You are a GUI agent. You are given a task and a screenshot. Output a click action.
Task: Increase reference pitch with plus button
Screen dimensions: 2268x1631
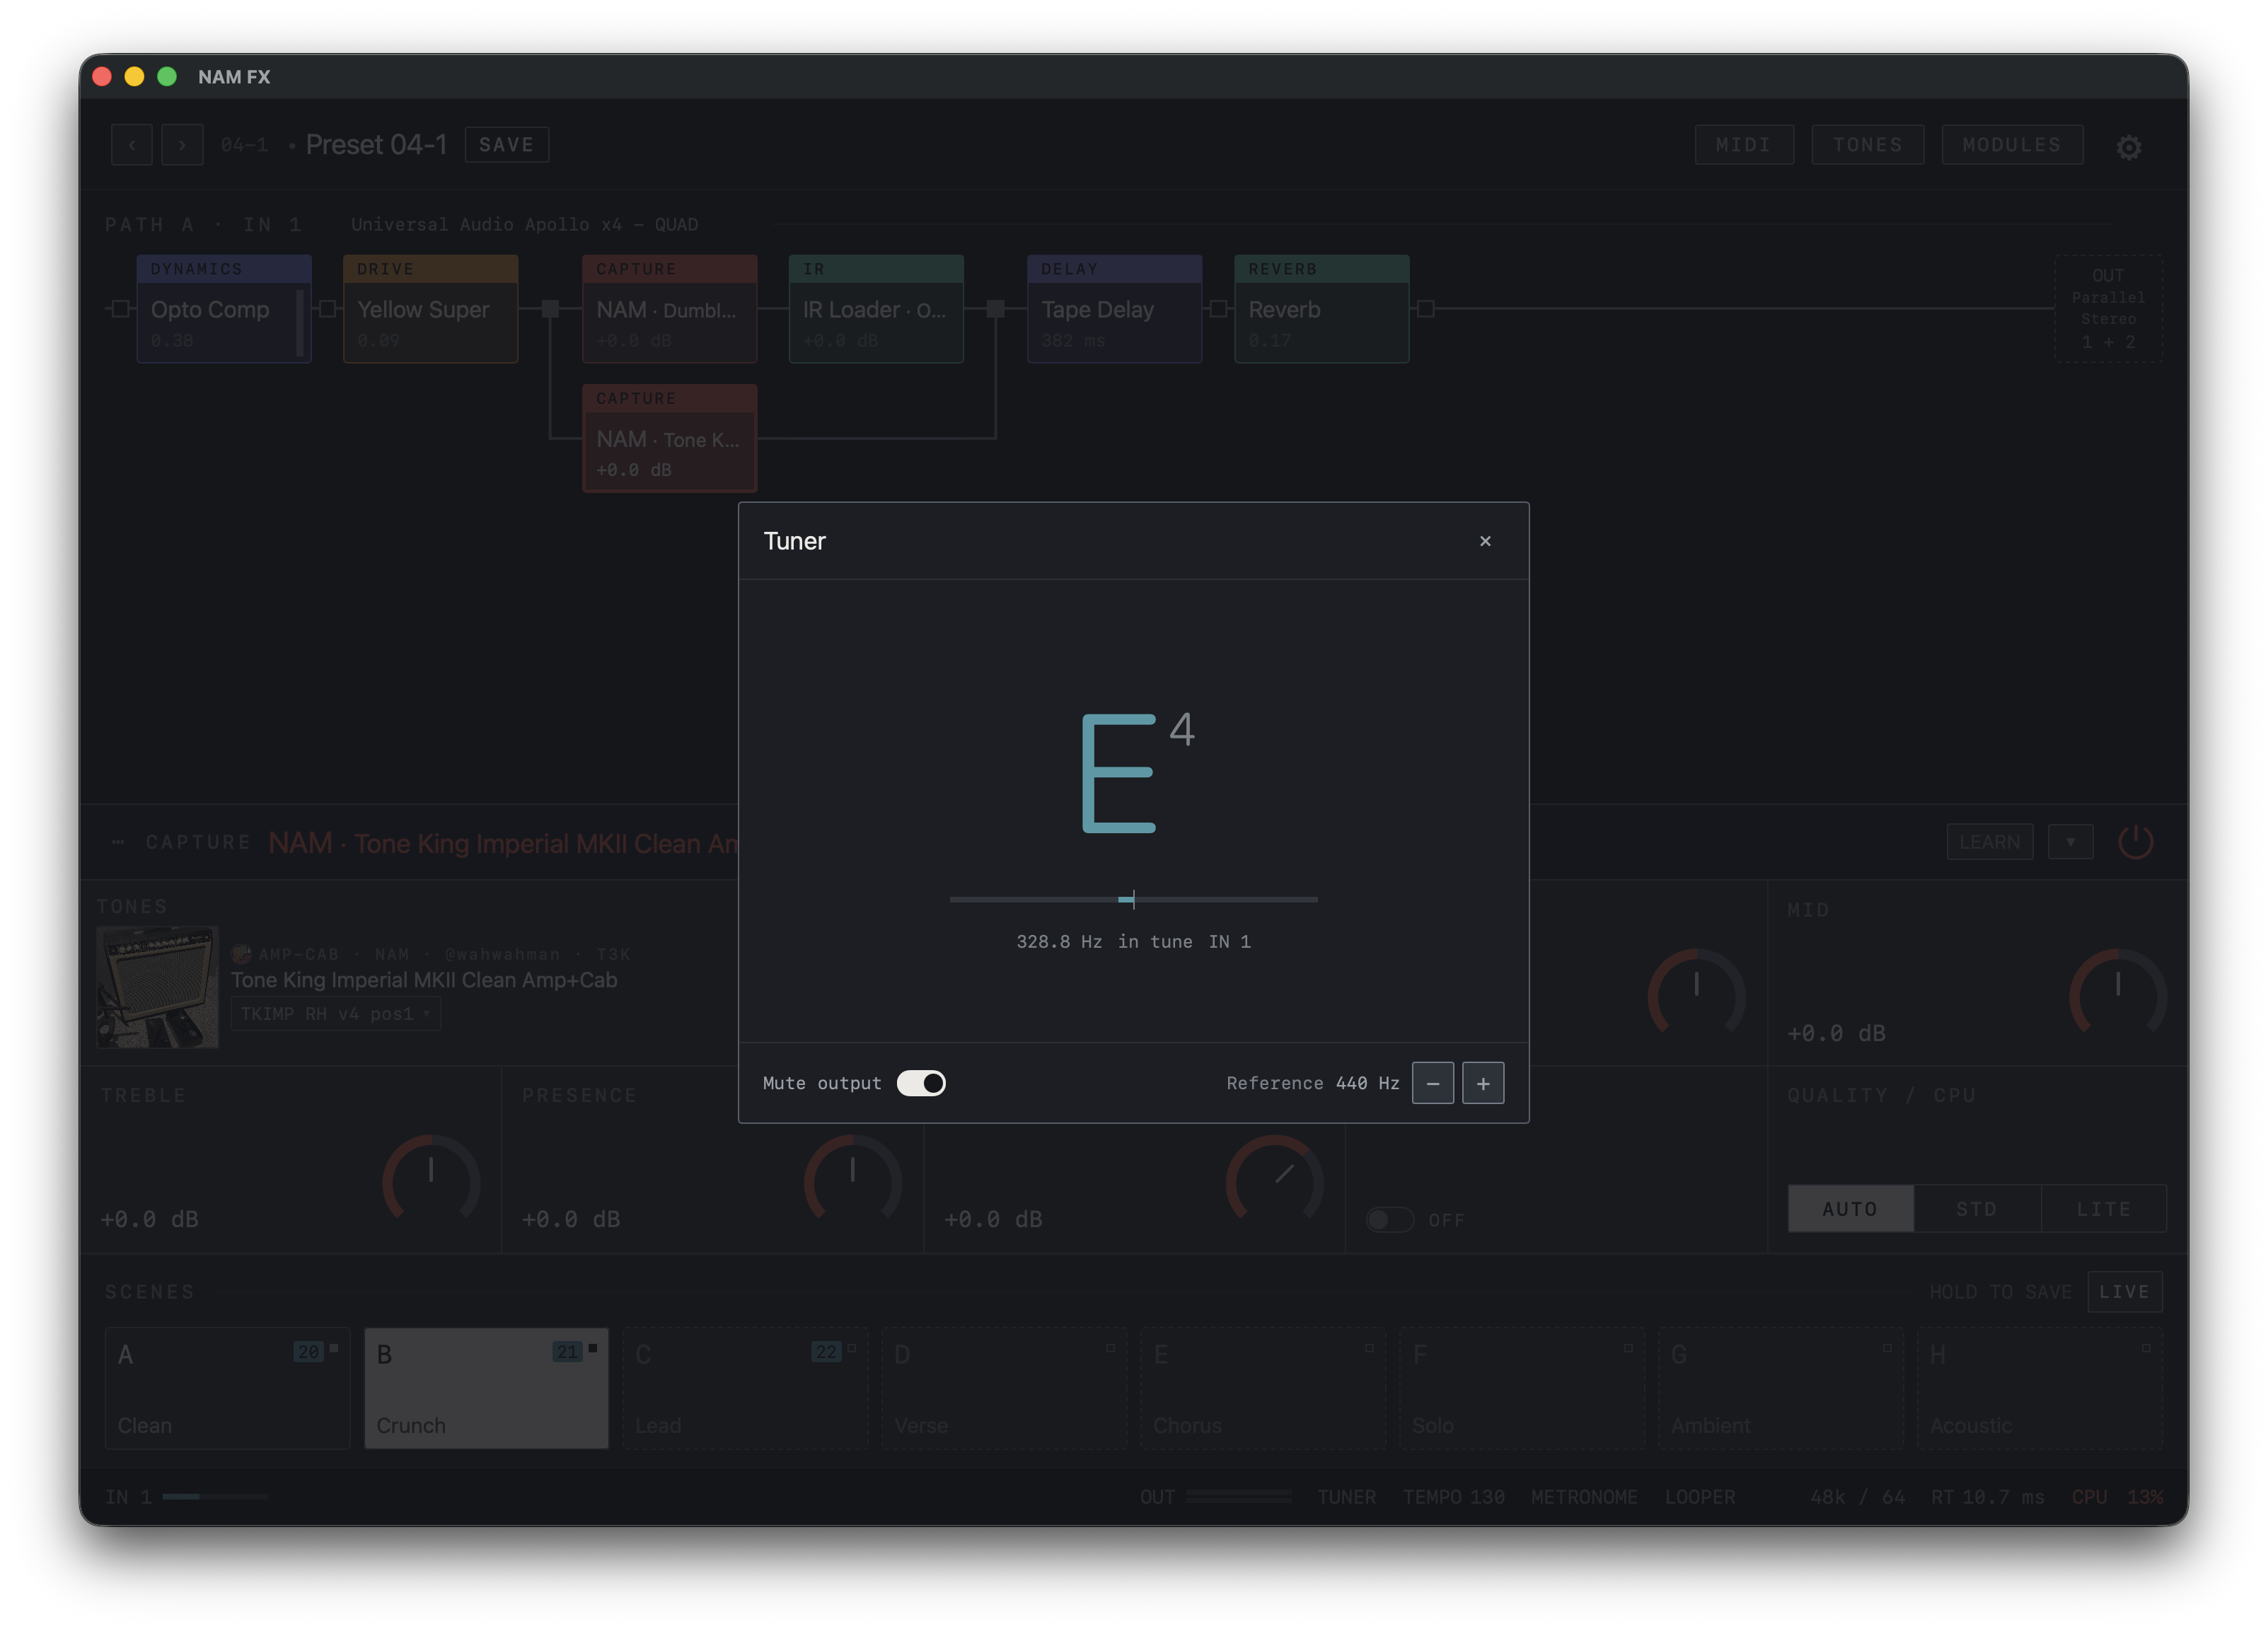coord(1483,1083)
